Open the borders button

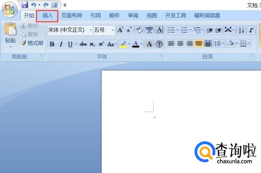(x=243, y=44)
